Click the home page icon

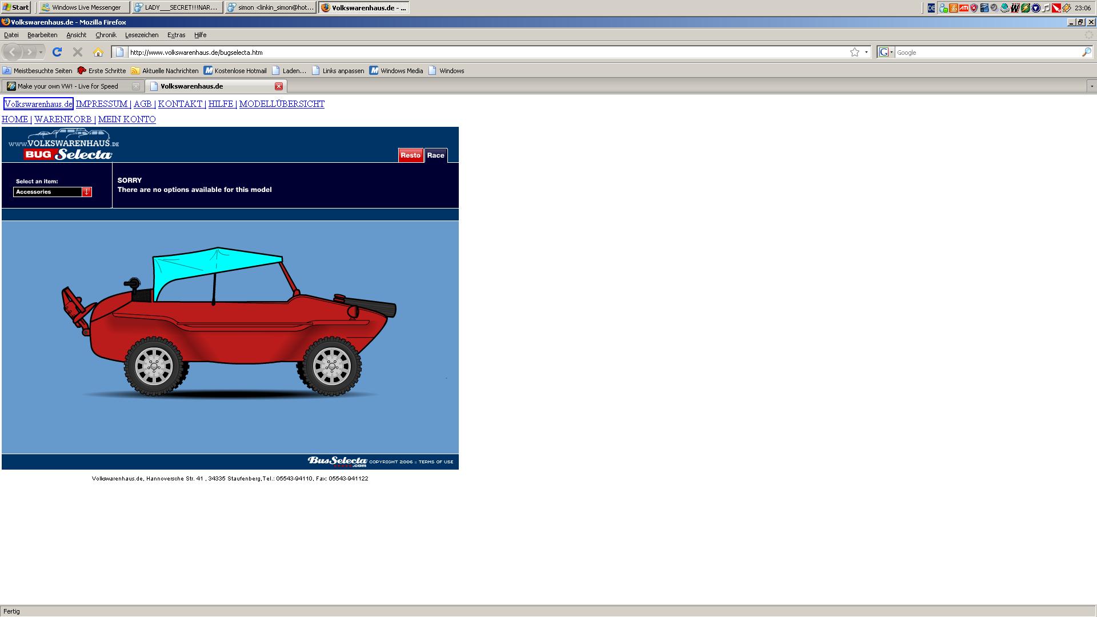pos(98,52)
